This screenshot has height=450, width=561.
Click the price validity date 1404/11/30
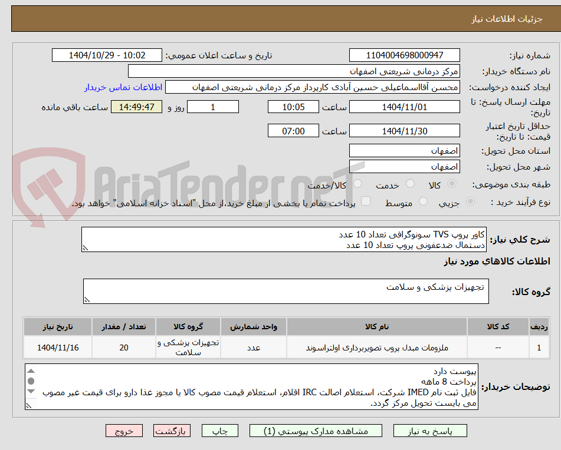tap(404, 131)
